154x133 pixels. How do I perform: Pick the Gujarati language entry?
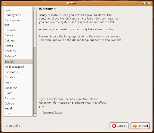18,109
